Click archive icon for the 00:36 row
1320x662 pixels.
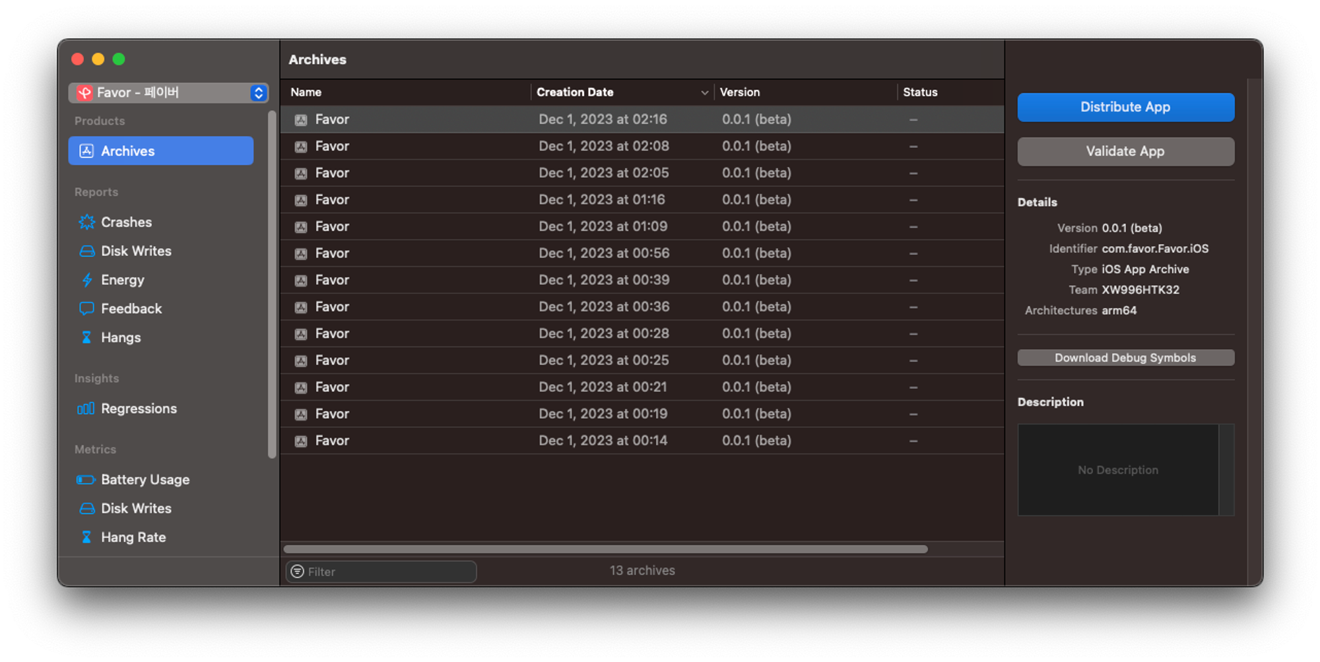tap(301, 308)
